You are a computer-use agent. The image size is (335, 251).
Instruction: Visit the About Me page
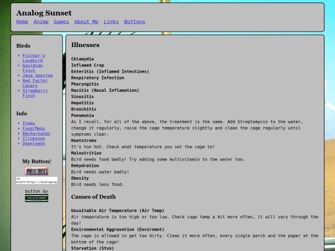click(86, 22)
